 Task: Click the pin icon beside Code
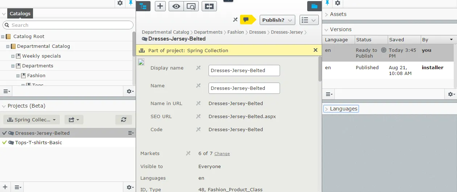[198, 129]
